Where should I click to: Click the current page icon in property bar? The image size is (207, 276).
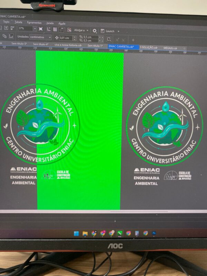click(x=11, y=37)
